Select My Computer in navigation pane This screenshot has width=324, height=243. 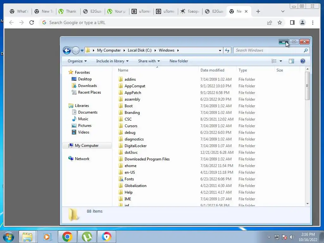pyautogui.click(x=87, y=146)
